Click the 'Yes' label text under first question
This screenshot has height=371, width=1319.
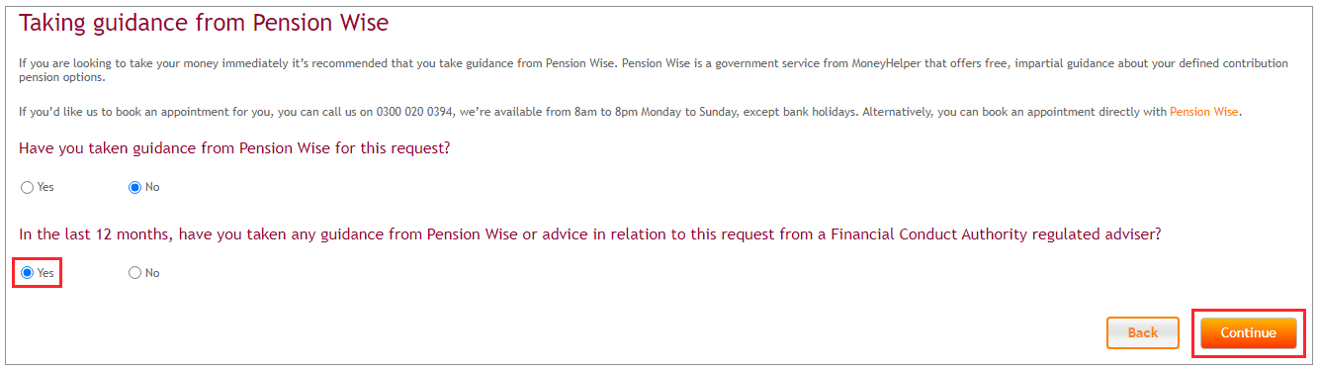tap(44, 188)
